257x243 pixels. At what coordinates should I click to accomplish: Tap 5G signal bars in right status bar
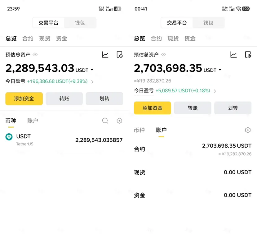(x=232, y=9)
